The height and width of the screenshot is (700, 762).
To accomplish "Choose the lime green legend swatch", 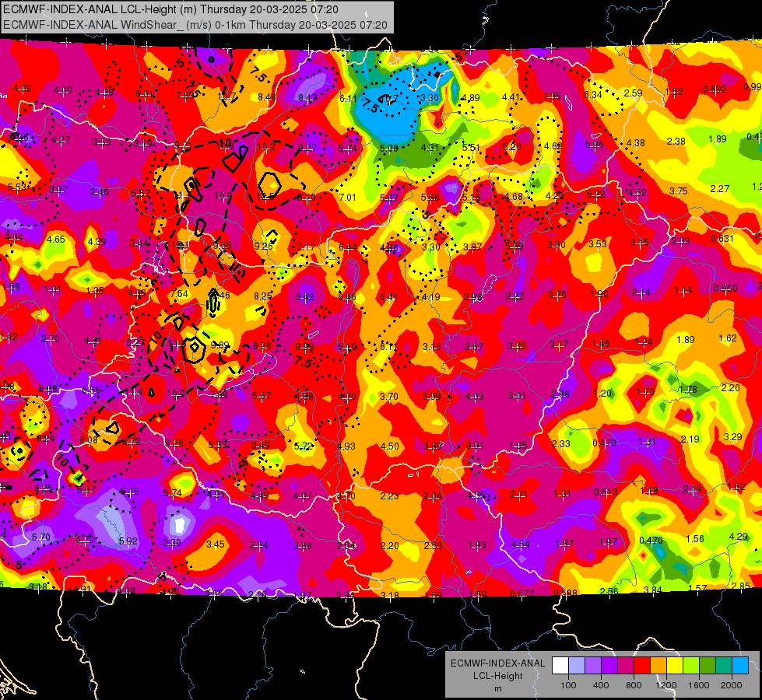I will [691, 666].
